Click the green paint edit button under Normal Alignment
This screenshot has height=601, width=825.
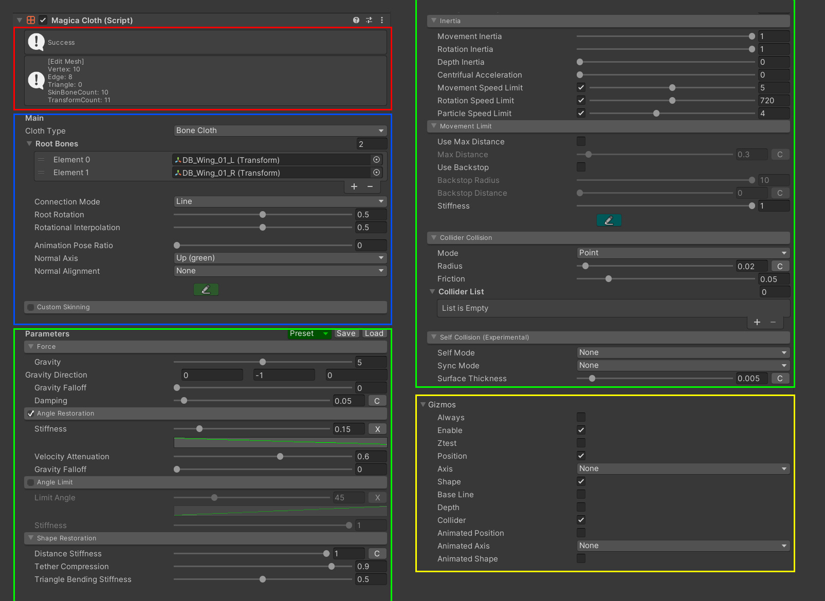(x=206, y=290)
